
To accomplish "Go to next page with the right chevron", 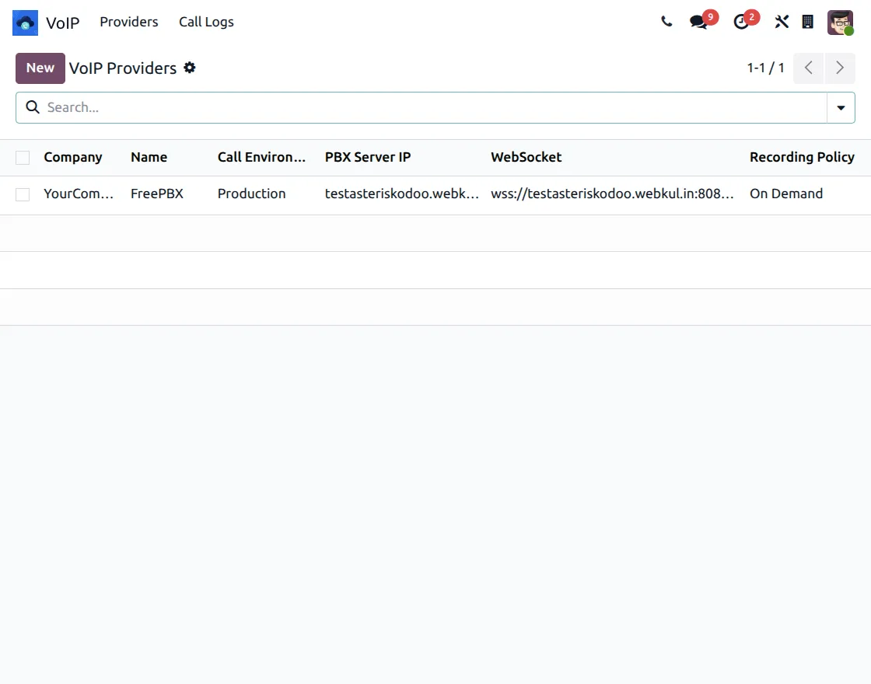I will [x=840, y=68].
